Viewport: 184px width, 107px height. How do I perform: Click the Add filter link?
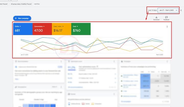37,4
